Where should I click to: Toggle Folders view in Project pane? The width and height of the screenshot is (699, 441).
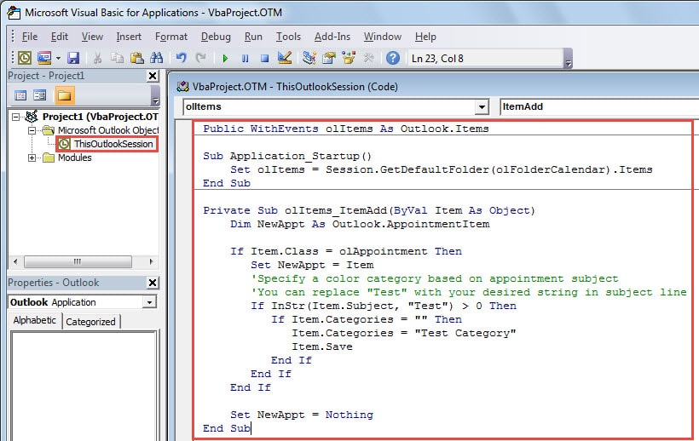[64, 95]
